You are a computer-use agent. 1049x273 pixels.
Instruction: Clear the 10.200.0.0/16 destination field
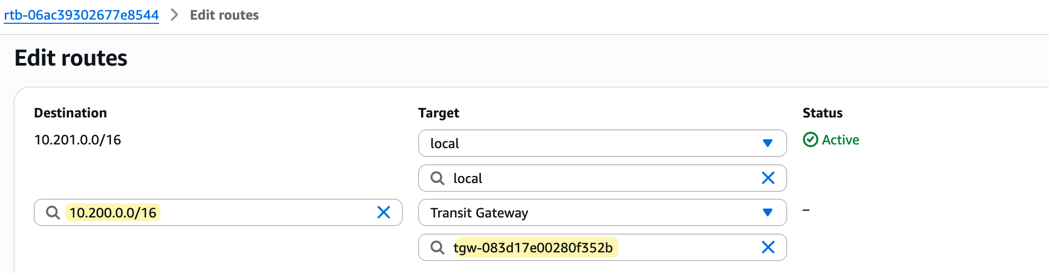click(383, 212)
